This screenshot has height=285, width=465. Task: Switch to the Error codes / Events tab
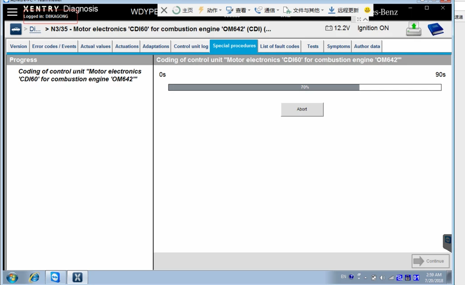coord(54,46)
